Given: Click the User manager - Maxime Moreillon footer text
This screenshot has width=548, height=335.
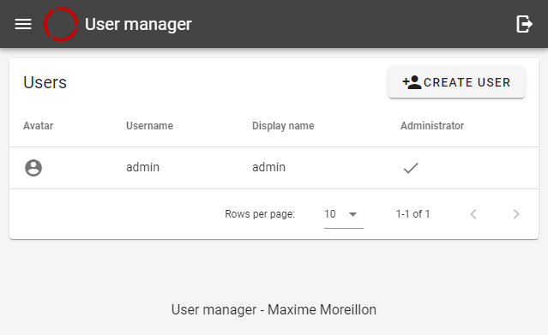Looking at the screenshot, I should coord(274,310).
